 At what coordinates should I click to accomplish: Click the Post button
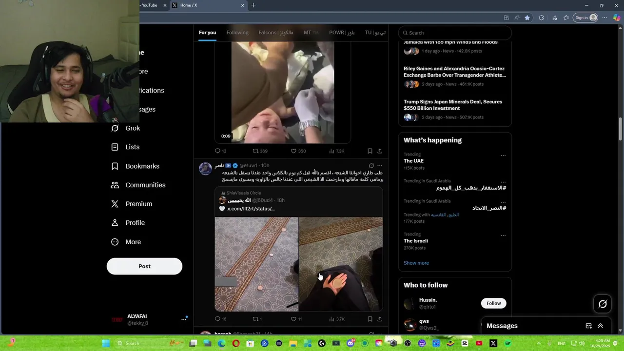point(144,266)
